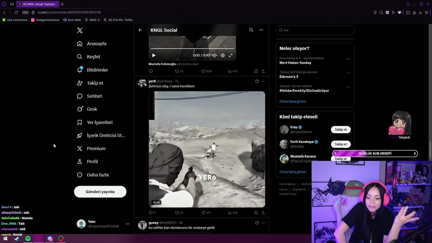
Task: Unmute the top video
Action: coord(215,55)
